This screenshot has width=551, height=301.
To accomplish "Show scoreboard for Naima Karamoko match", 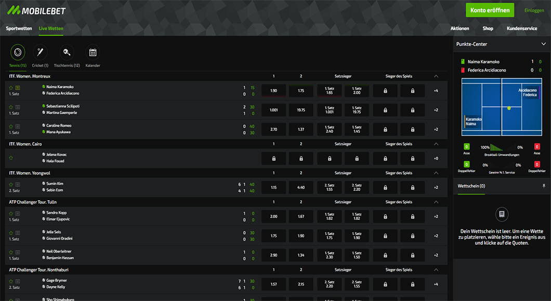I will (18, 88).
